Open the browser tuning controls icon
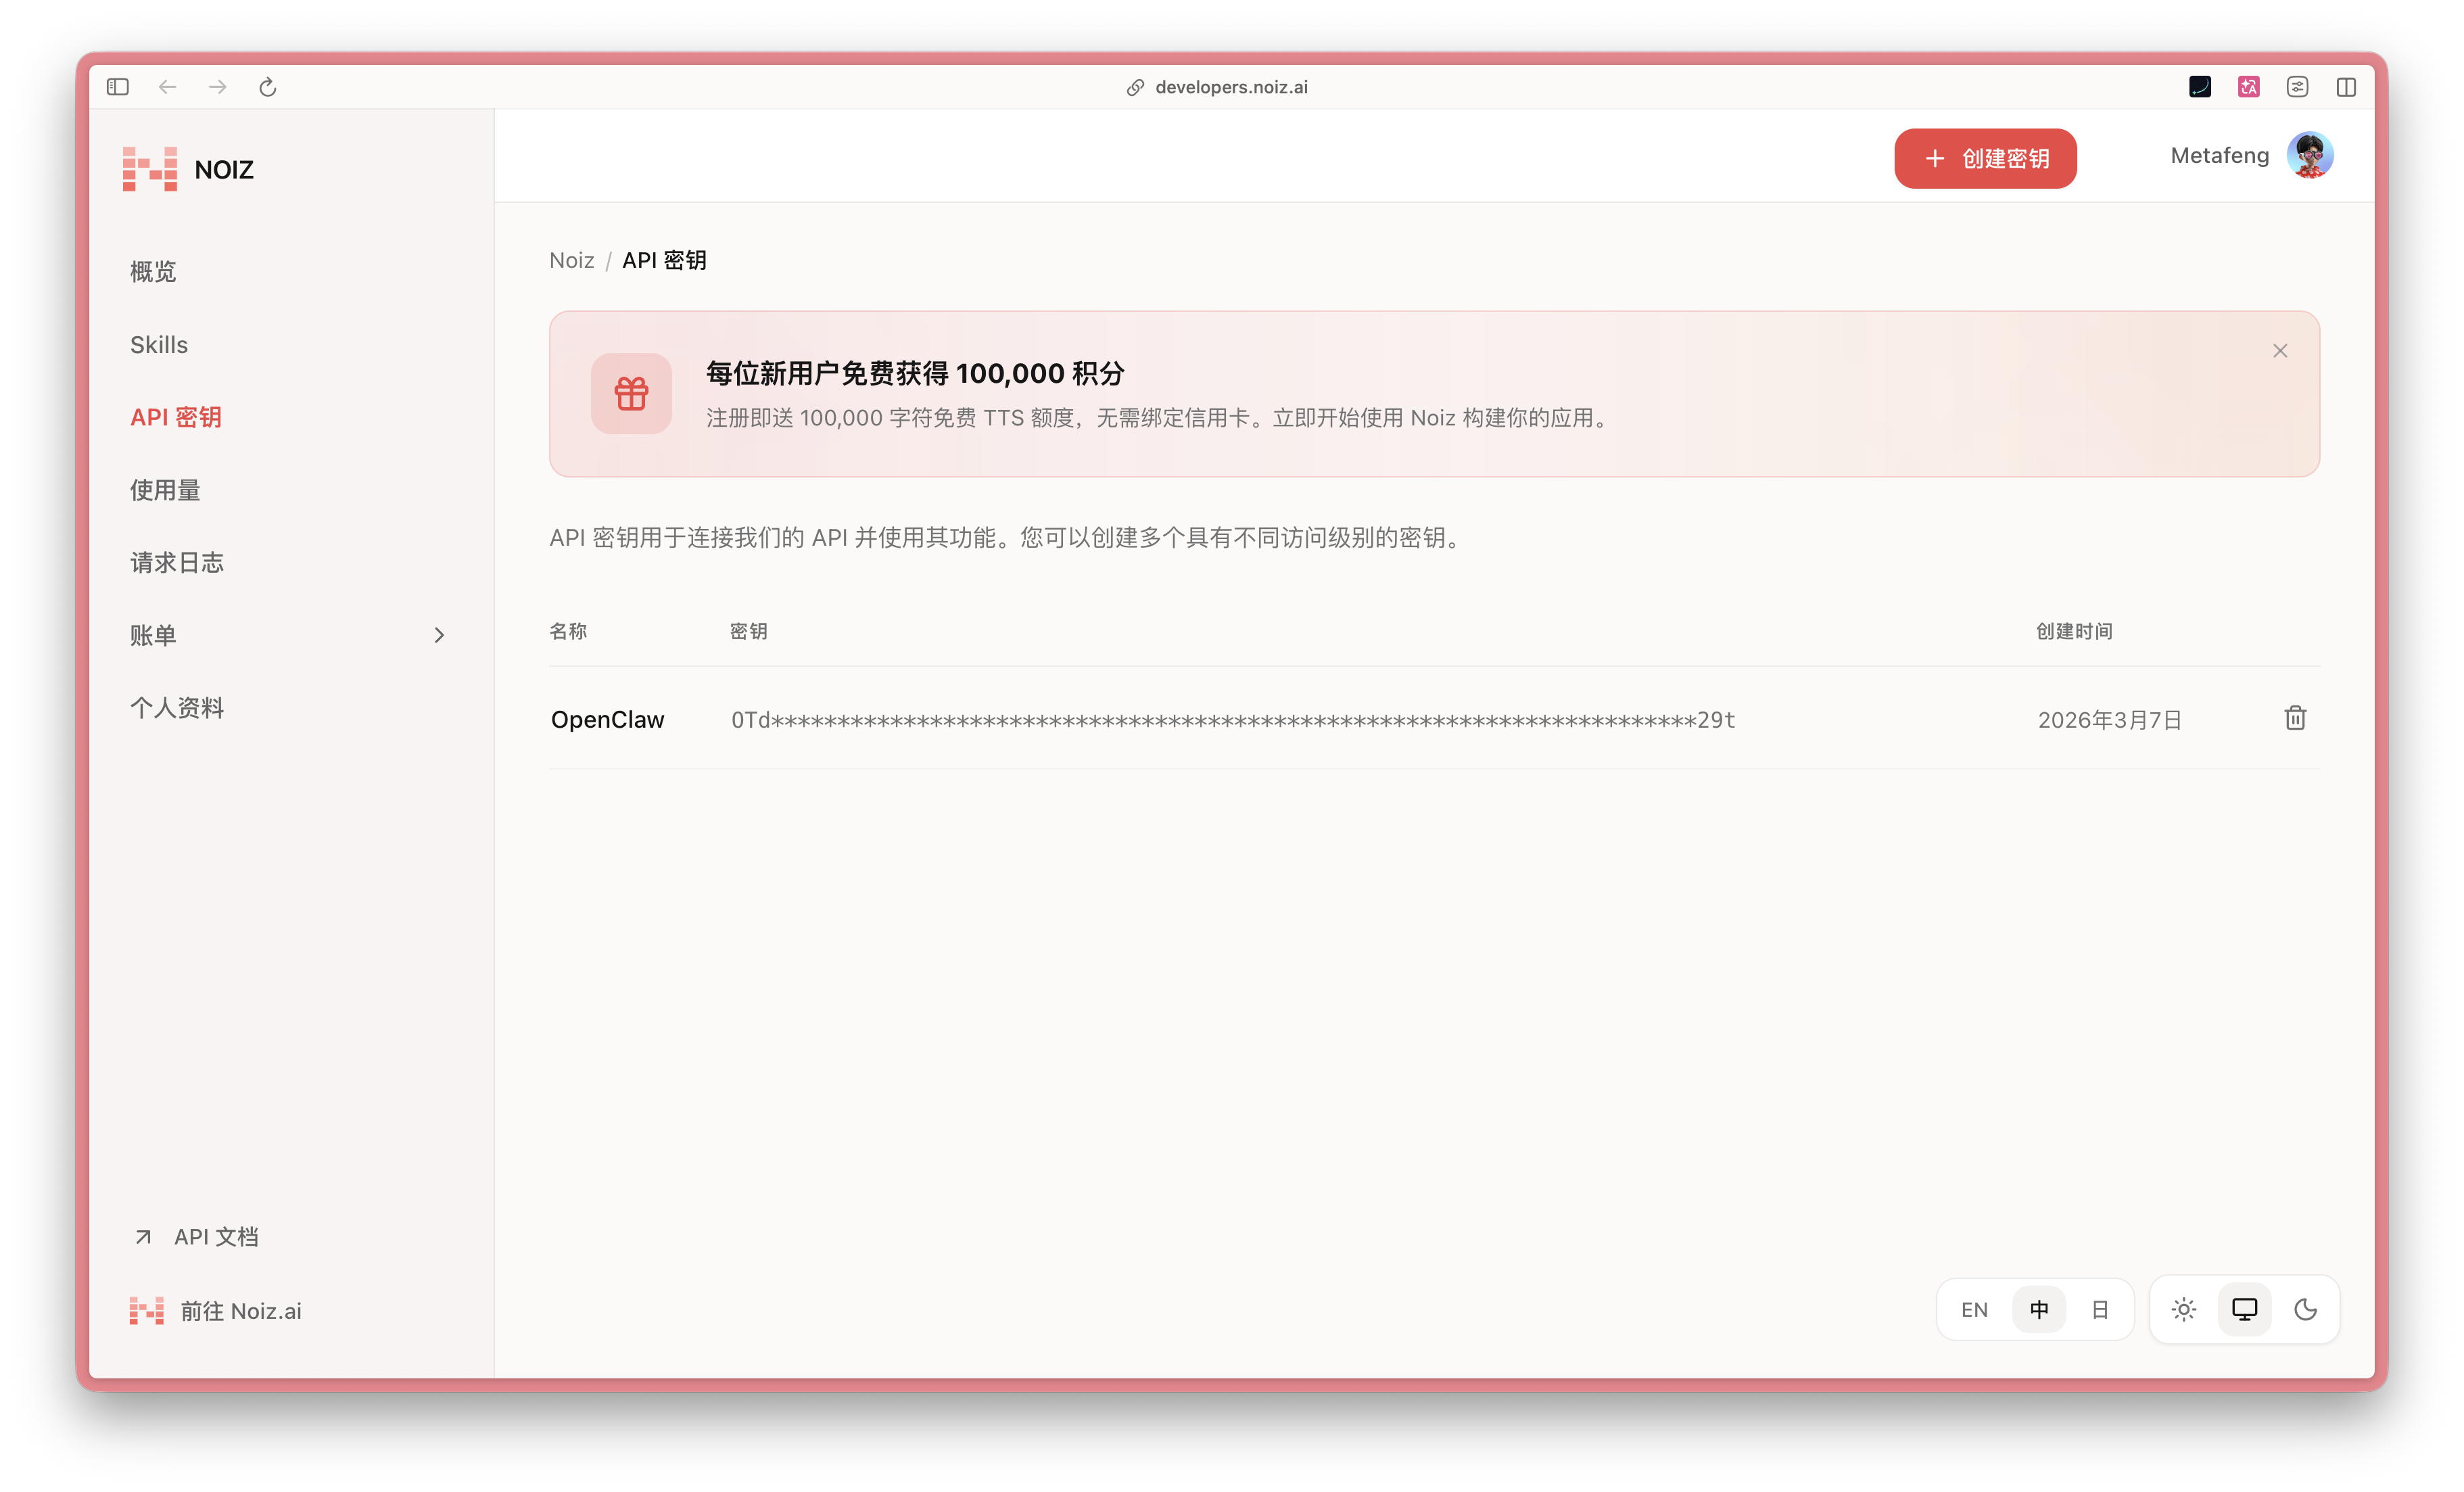The height and width of the screenshot is (1492, 2464). point(2298,87)
